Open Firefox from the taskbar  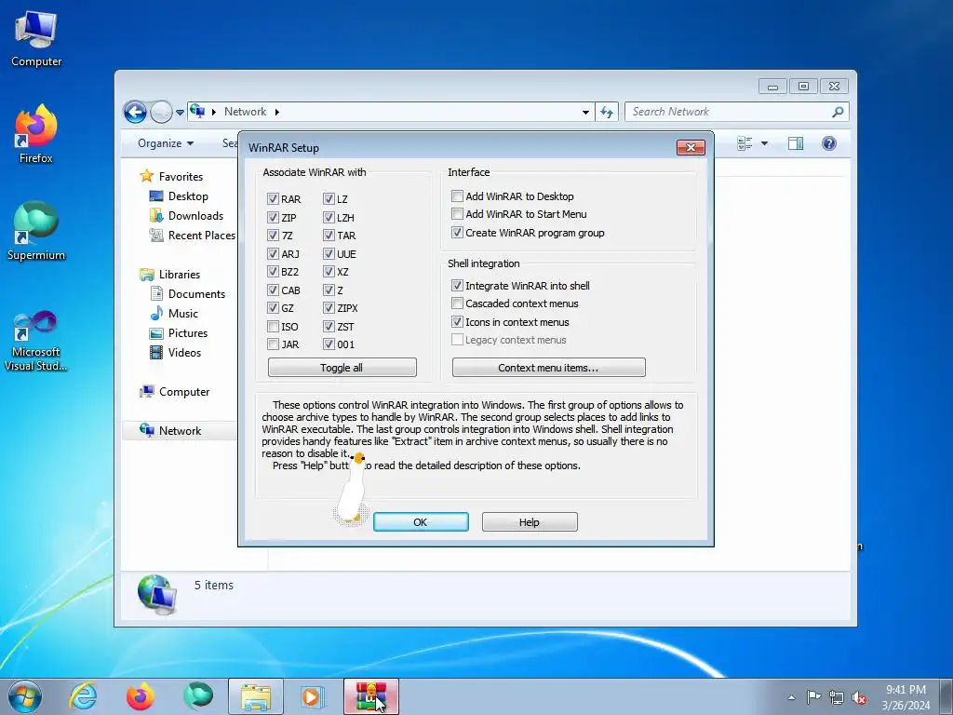[x=141, y=696]
